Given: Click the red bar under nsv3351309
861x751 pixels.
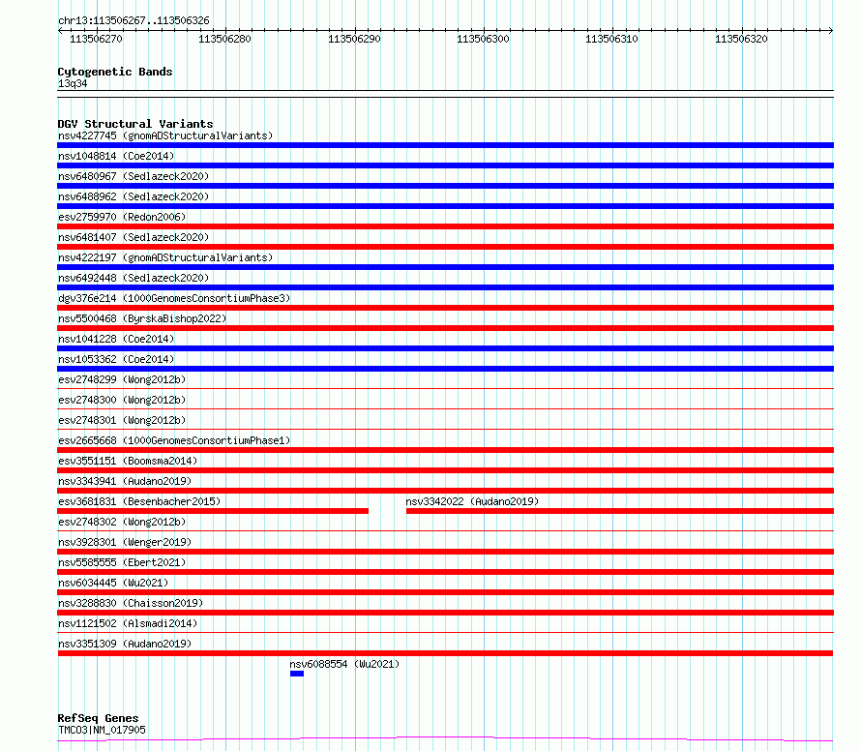Looking at the screenshot, I should pyautogui.click(x=445, y=653).
